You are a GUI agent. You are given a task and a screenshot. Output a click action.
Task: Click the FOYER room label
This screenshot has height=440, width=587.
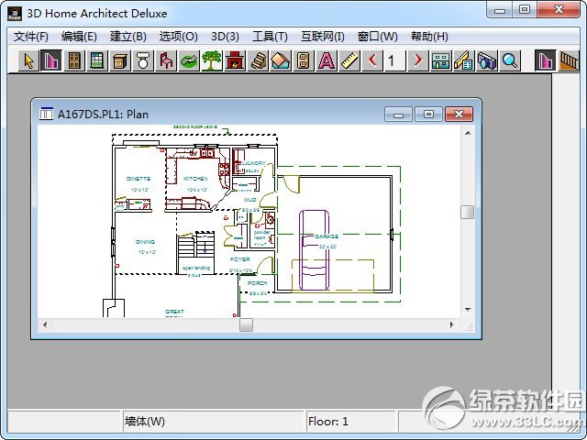(x=240, y=259)
